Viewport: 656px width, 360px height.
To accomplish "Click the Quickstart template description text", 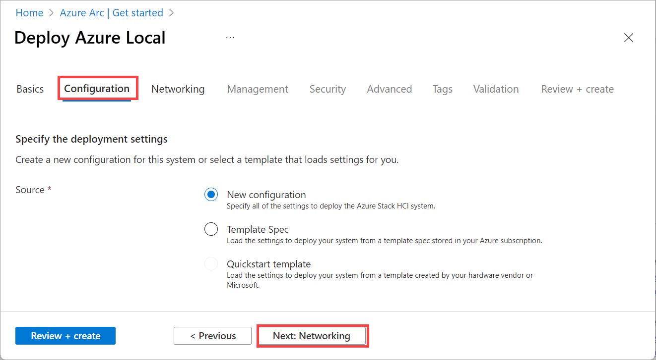I will point(380,280).
